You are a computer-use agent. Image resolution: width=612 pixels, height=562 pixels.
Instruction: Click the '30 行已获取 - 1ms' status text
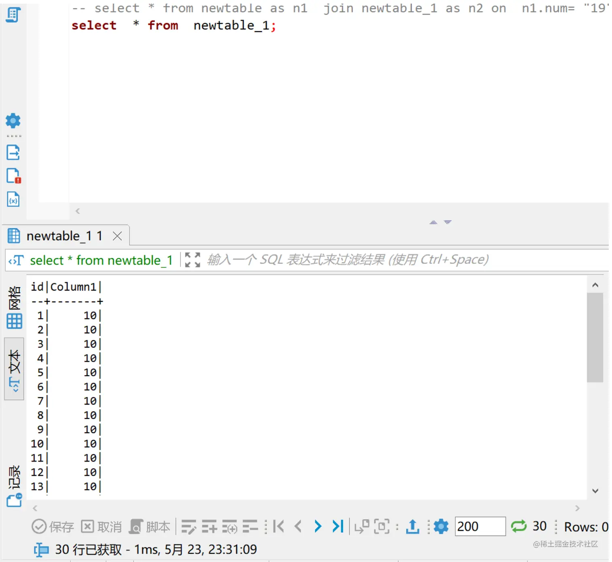(156, 549)
